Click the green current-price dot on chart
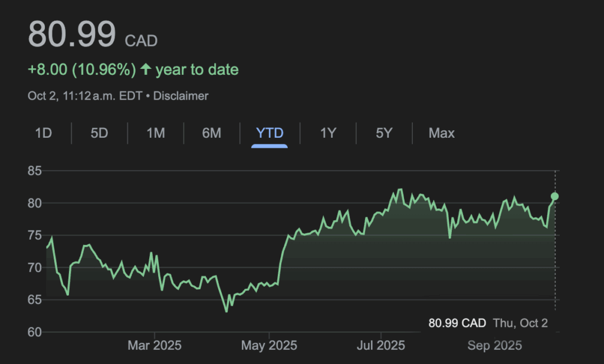Screen dimensions: 604x364 coord(554,196)
